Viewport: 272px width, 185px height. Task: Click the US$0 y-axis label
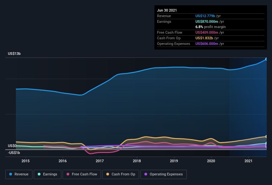click(x=12, y=146)
